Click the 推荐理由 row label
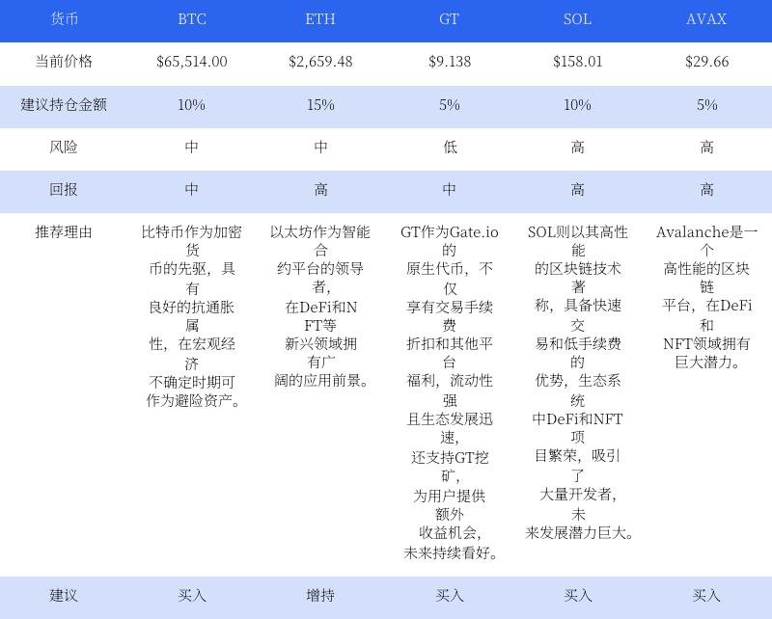The image size is (772, 619). (x=64, y=232)
